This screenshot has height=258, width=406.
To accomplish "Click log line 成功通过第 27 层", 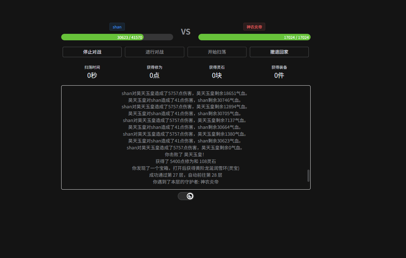I will 186,175.
